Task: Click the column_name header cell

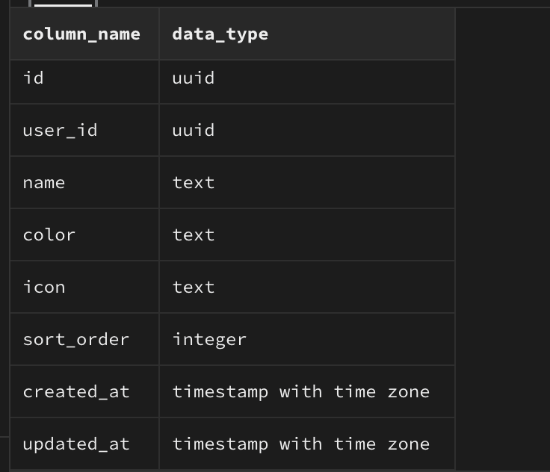Action: [81, 34]
